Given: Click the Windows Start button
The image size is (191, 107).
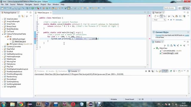Looking at the screenshot, I should 4,104.
